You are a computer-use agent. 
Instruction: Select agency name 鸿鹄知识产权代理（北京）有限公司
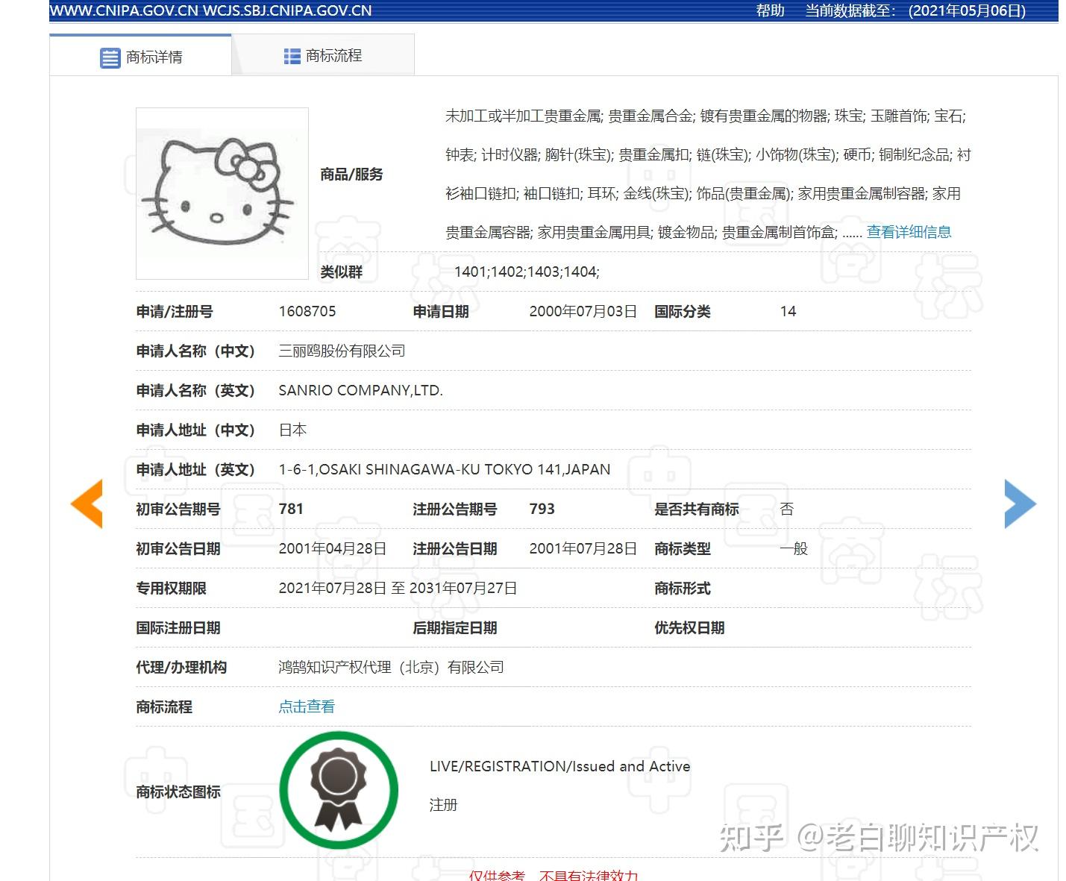click(392, 667)
